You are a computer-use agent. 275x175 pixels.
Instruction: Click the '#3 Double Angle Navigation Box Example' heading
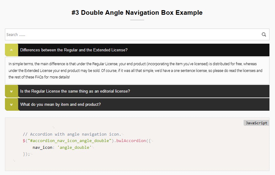pos(137,13)
